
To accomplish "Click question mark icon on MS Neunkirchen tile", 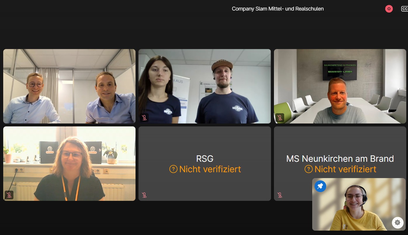I will pyautogui.click(x=308, y=169).
